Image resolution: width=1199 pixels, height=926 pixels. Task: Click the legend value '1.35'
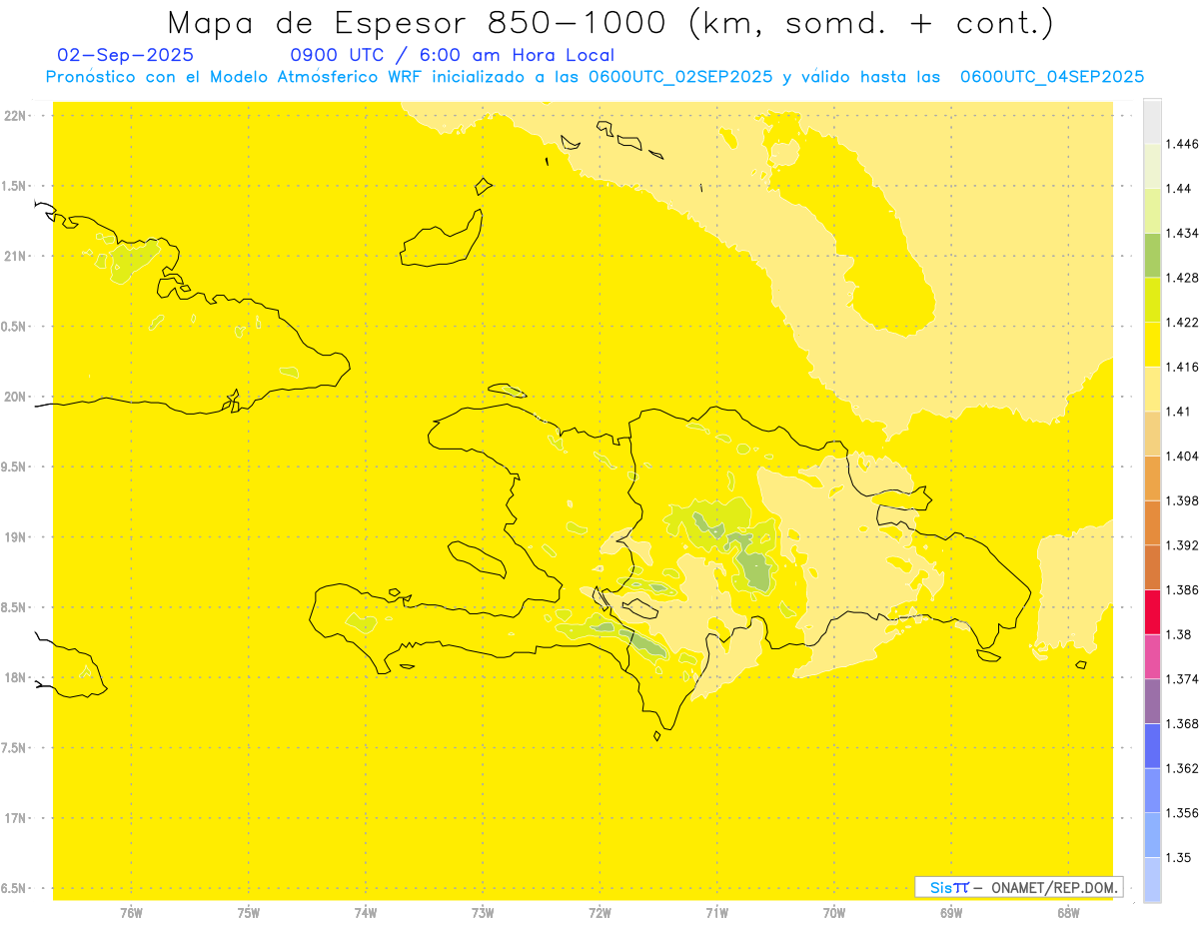tap(1178, 857)
